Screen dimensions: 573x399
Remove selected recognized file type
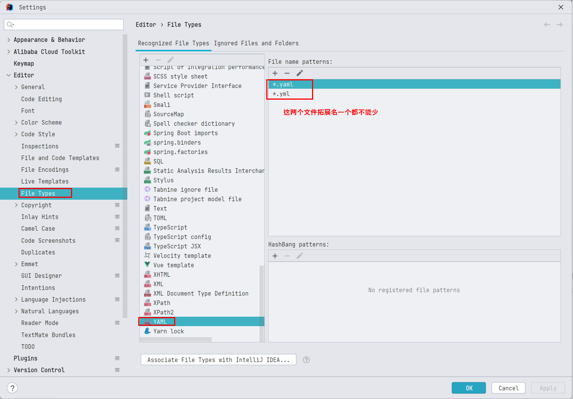(158, 60)
